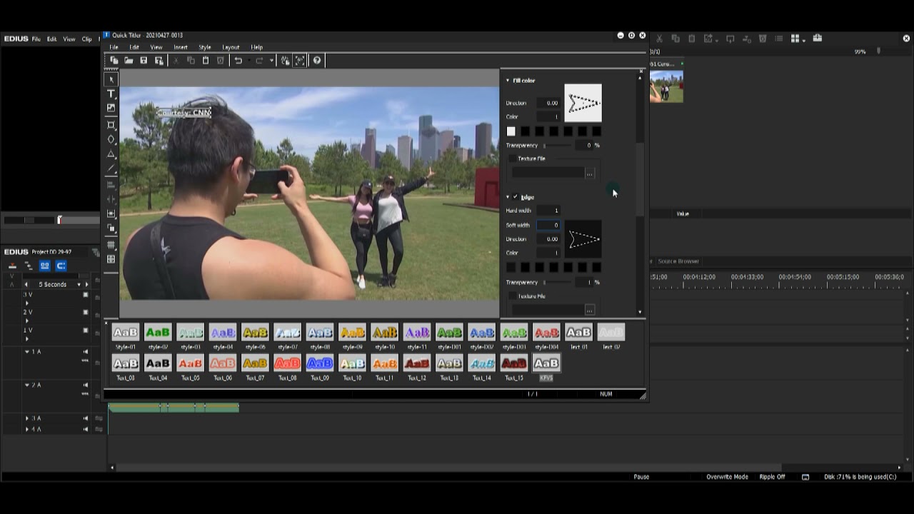
Task: Open the redo history dropdown arrow
Action: pyautogui.click(x=271, y=61)
